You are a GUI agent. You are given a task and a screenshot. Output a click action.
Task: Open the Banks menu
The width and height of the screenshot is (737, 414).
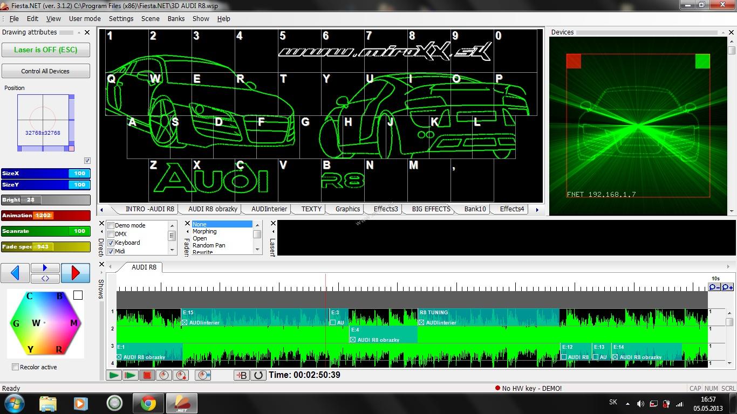[176, 18]
